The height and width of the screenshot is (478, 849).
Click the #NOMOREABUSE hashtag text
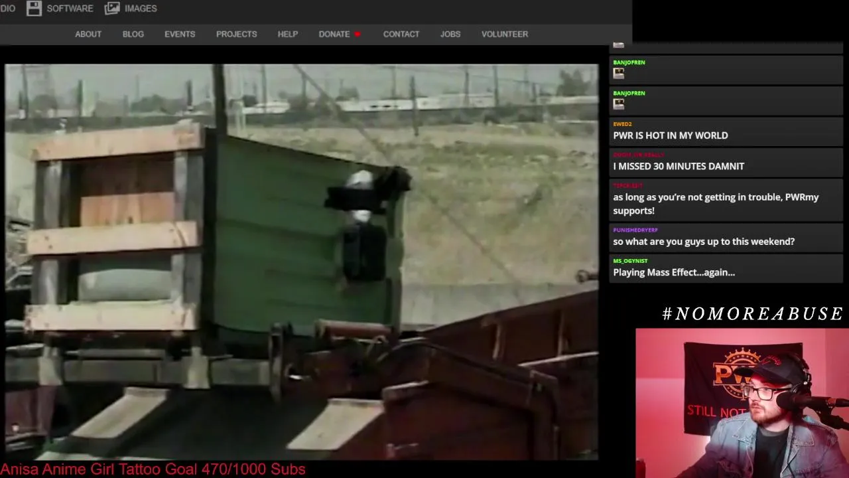(753, 314)
